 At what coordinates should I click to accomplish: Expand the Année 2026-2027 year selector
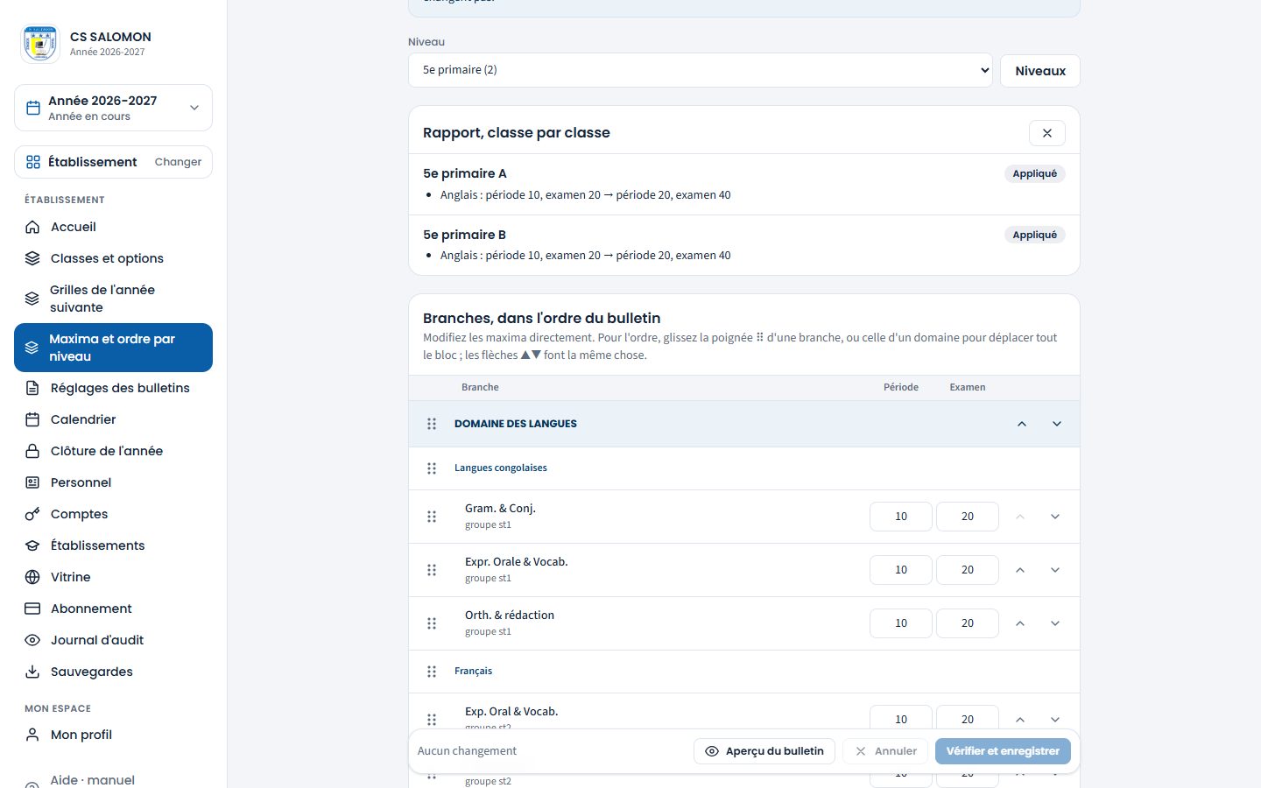click(113, 108)
